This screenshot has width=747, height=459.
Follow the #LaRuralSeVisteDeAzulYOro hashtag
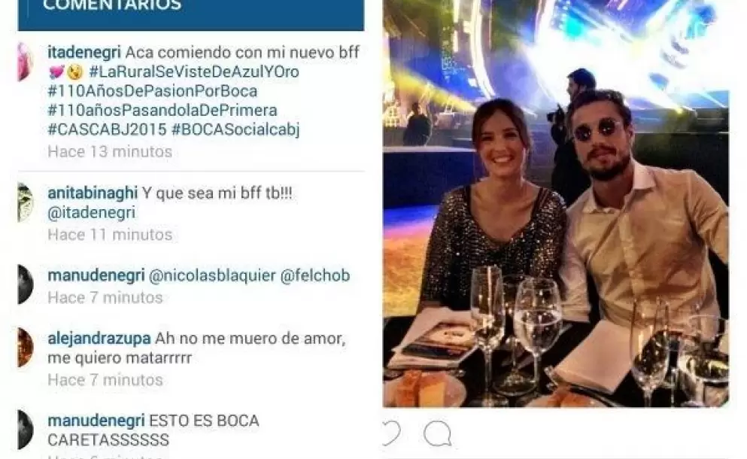point(194,72)
